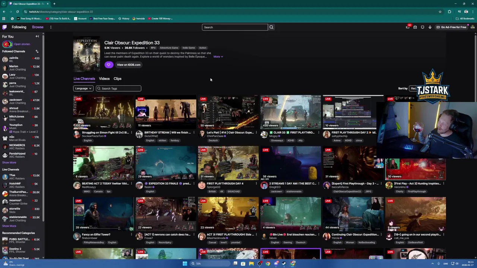Open shroud channel in sidebar

tap(22, 110)
